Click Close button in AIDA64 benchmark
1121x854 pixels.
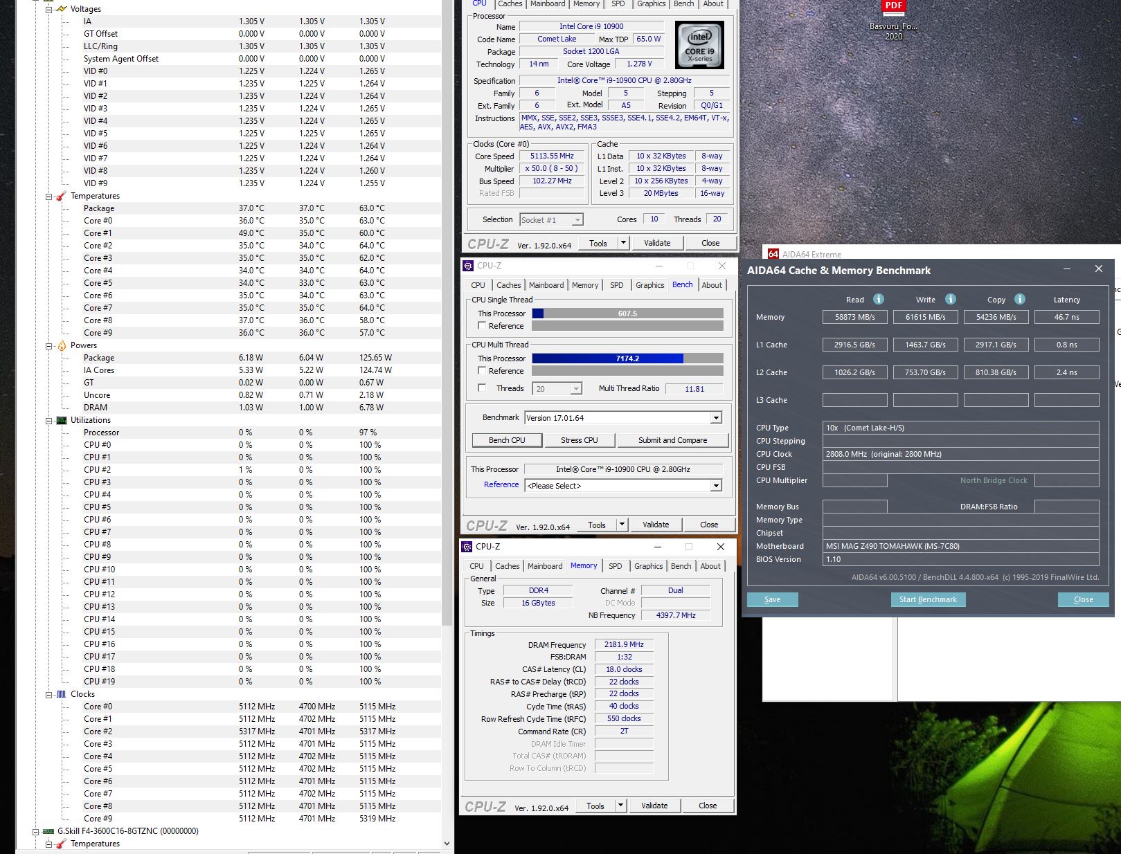[1084, 600]
